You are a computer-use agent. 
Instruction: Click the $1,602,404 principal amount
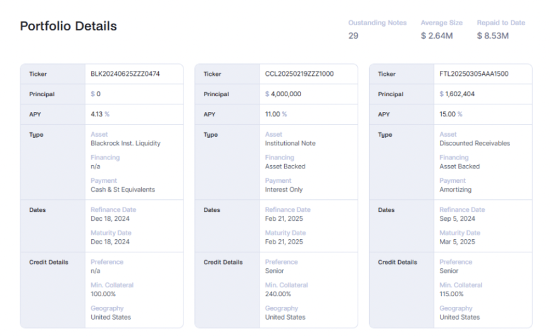pyautogui.click(x=457, y=94)
